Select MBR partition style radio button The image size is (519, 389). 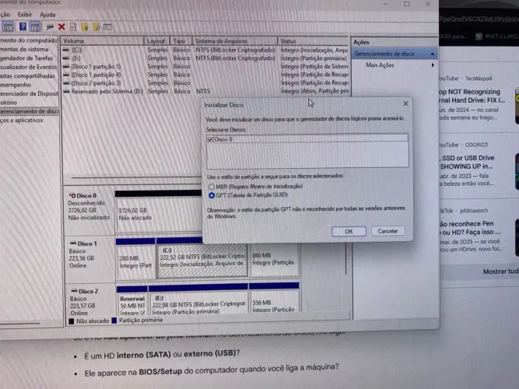[211, 187]
